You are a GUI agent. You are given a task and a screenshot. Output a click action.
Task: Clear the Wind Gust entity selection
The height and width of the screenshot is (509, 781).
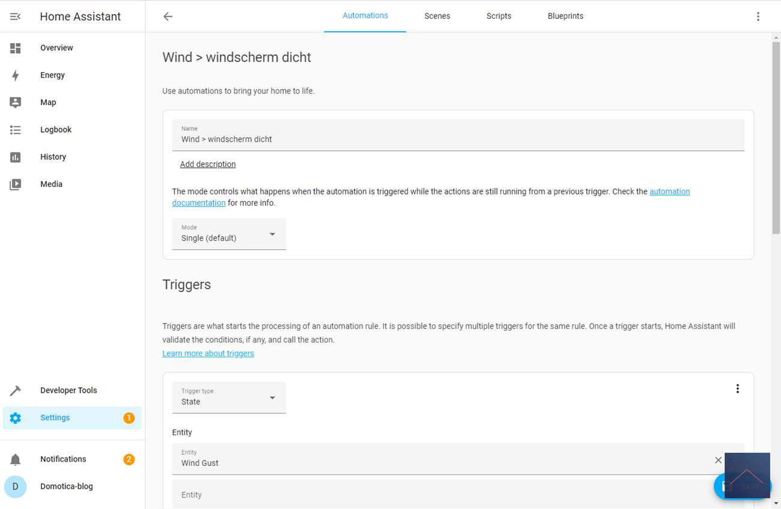click(718, 460)
